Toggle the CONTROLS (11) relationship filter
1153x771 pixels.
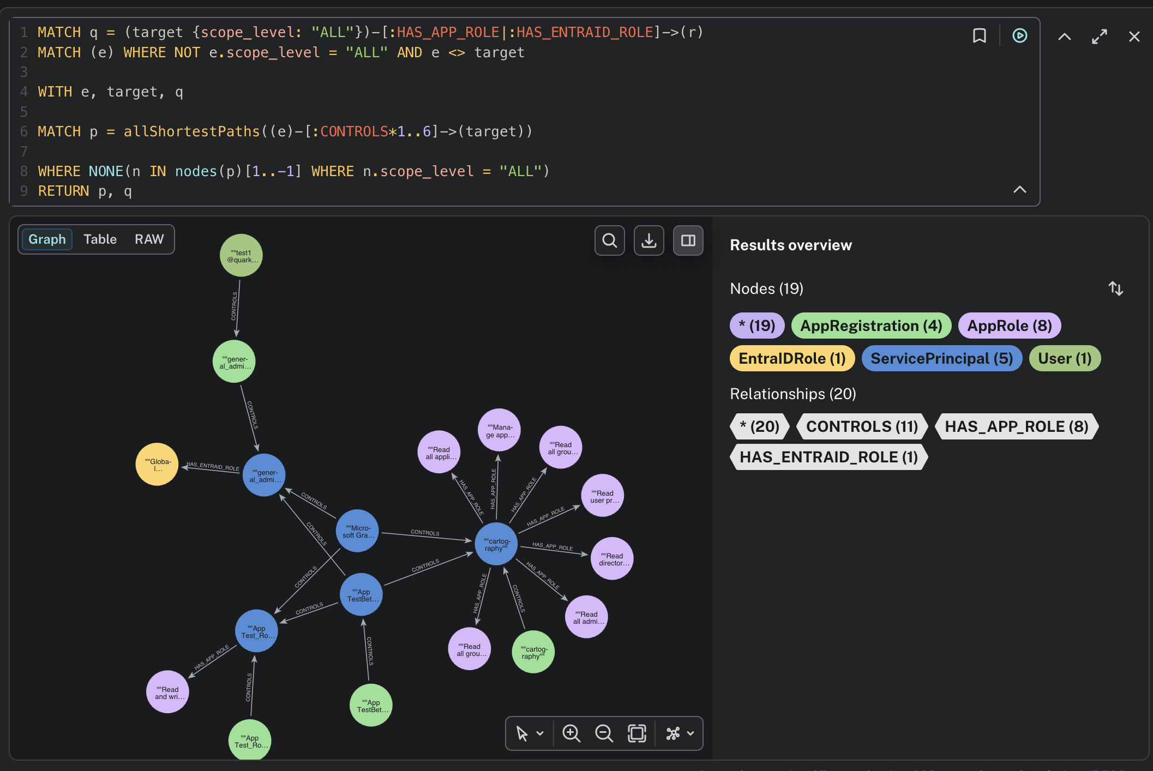862,426
